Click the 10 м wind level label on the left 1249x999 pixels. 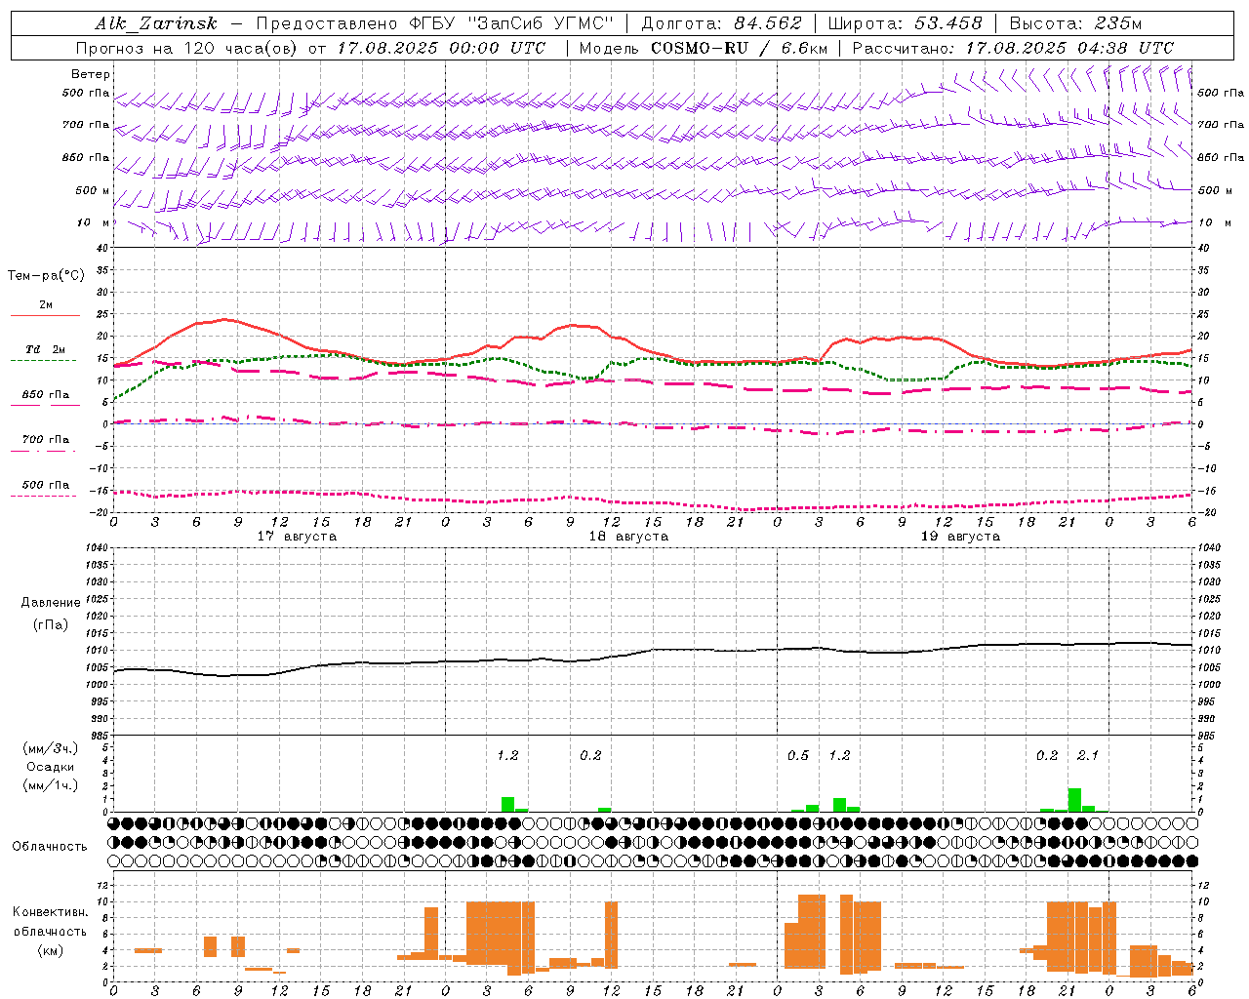93,222
